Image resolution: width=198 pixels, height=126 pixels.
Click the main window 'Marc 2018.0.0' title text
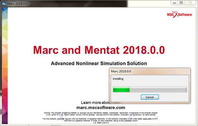point(17,4)
